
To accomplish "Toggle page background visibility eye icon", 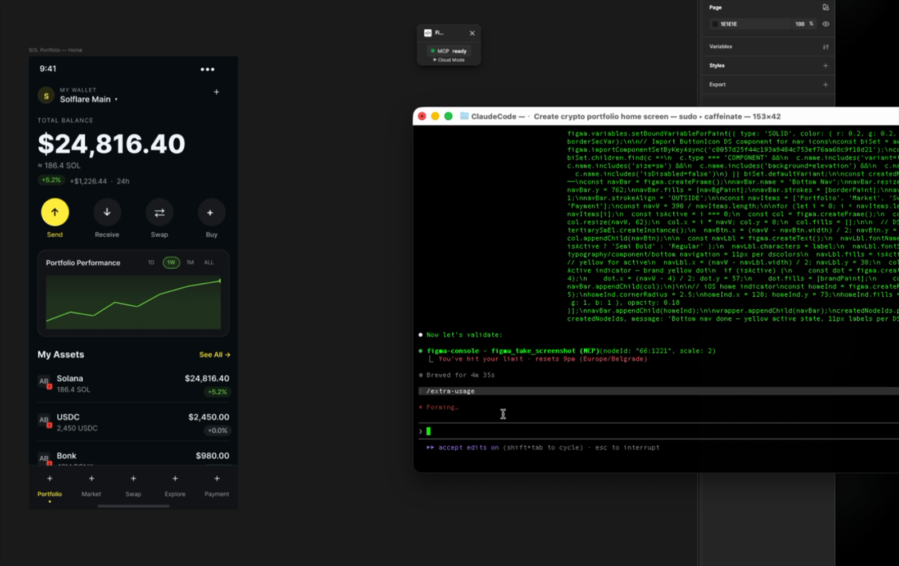I will pos(825,24).
